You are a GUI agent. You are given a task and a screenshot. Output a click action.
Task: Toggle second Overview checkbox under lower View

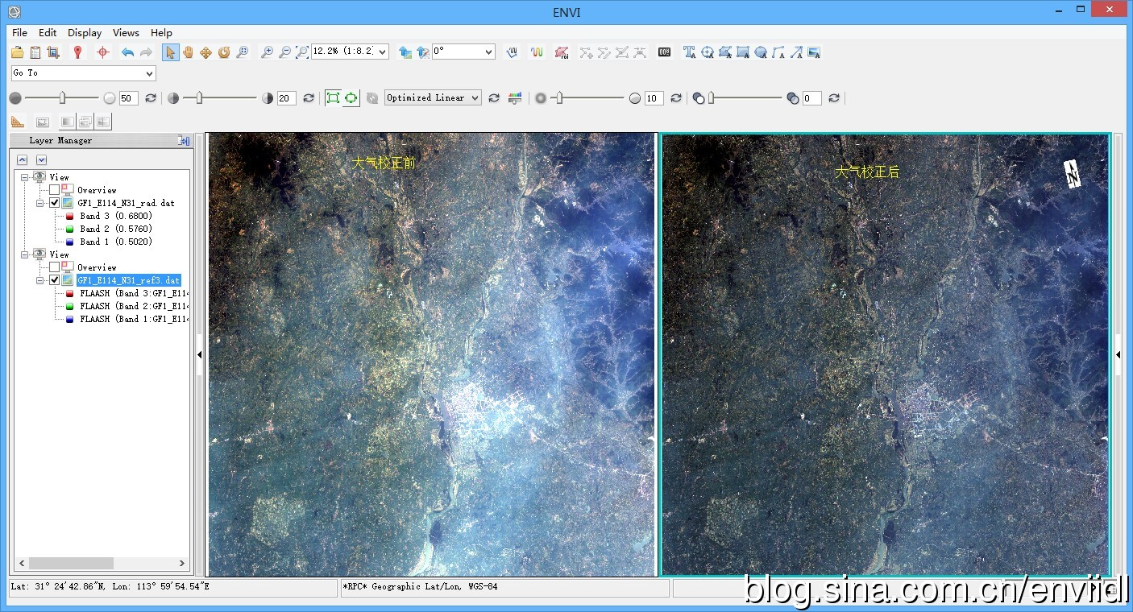[54, 267]
